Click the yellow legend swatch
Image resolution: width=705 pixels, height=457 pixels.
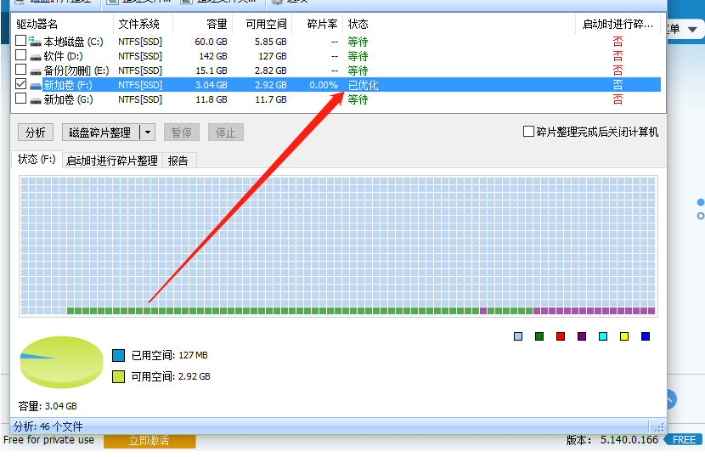624,336
